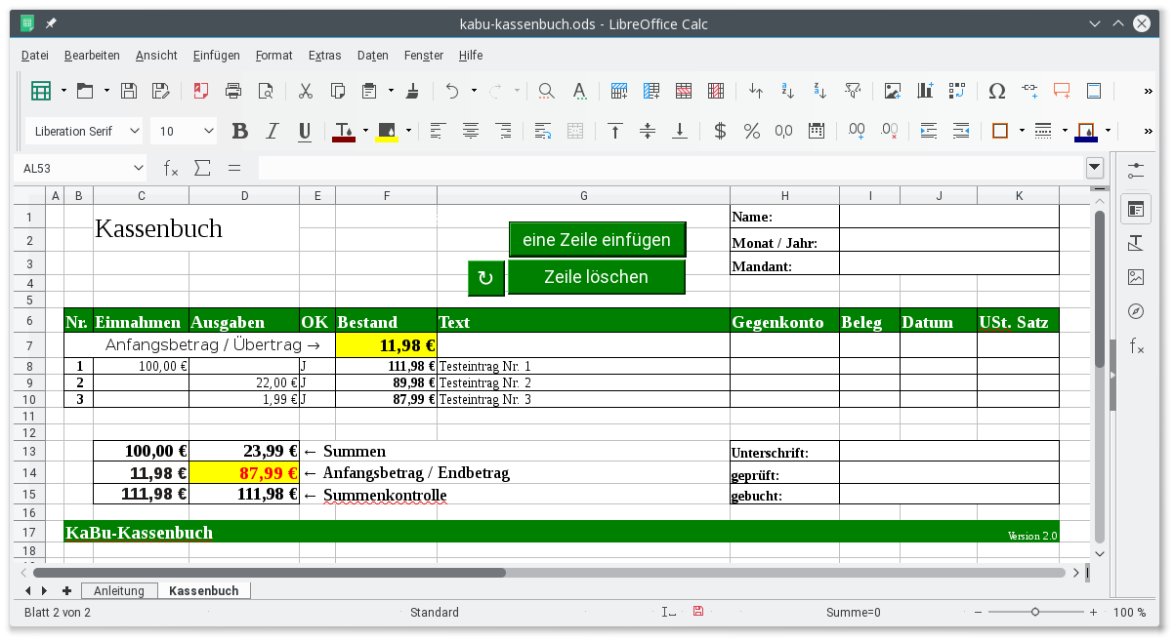1175x642 pixels.
Task: Expand the font size dropdown
Action: [x=209, y=130]
